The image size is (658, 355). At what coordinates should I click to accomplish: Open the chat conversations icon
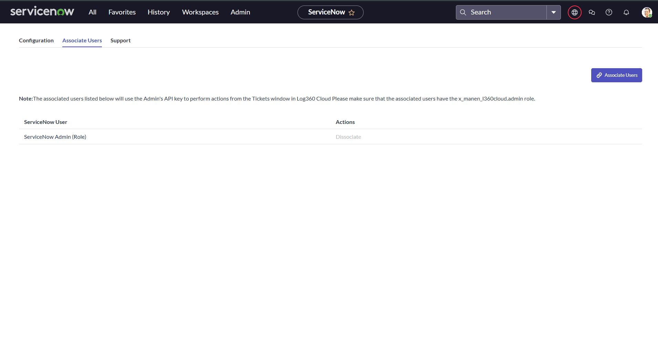(592, 12)
